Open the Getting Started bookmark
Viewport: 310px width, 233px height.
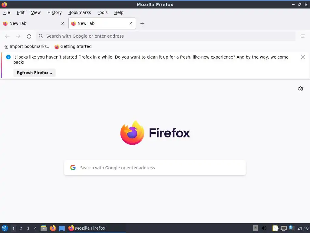[x=73, y=46]
